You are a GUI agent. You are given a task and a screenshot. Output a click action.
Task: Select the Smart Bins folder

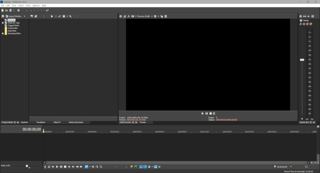pyautogui.click(x=12, y=31)
